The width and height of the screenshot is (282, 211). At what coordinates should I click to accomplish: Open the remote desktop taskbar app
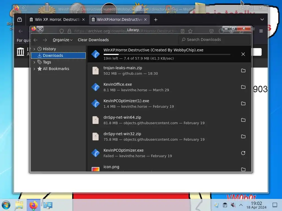click(x=48, y=205)
